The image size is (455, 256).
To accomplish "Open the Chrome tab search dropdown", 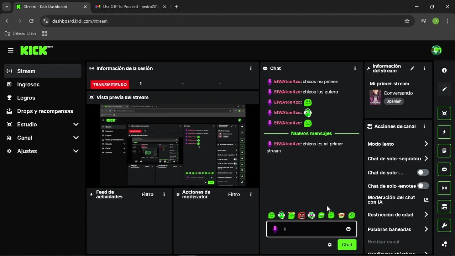I will point(7,6).
